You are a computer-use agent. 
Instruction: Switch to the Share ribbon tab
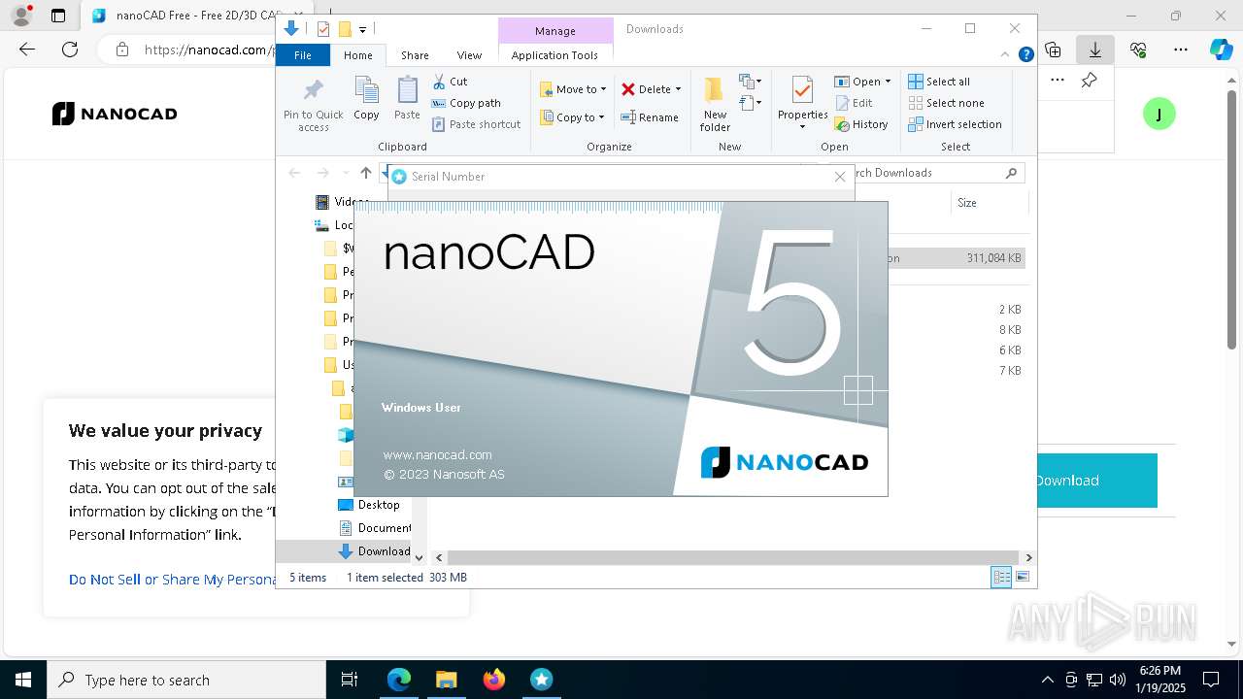coord(415,55)
